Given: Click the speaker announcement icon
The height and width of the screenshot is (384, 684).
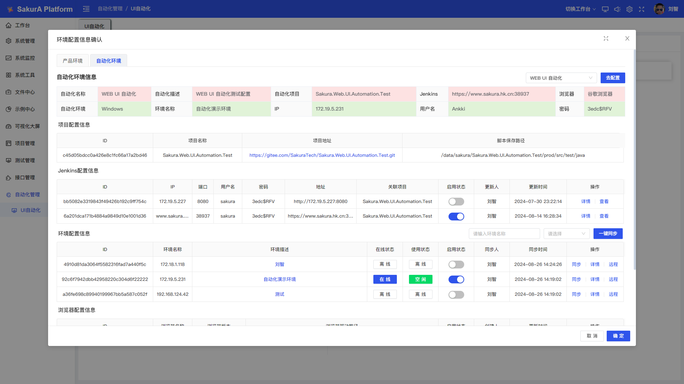Looking at the screenshot, I should 617,9.
